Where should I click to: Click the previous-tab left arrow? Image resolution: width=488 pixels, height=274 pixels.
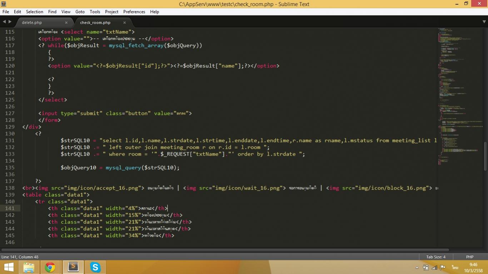(x=4, y=22)
